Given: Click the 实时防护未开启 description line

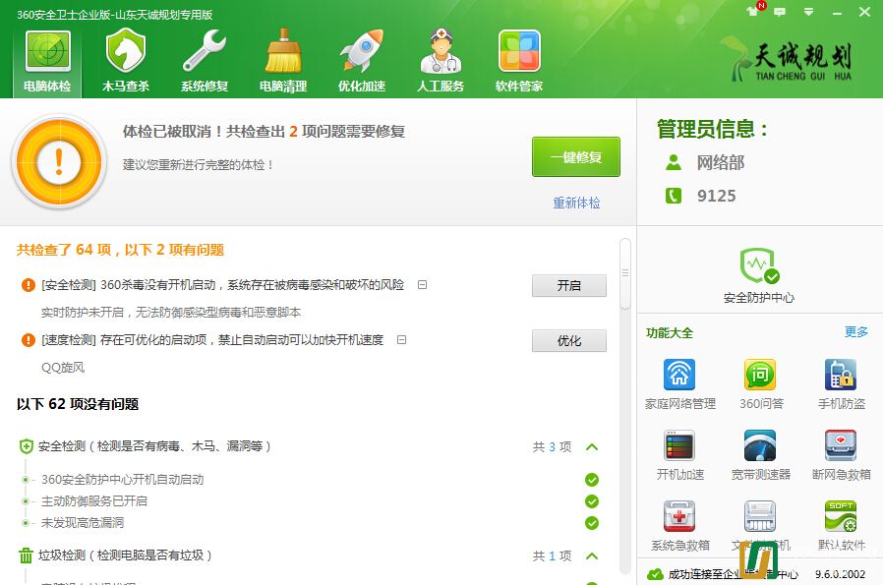Looking at the screenshot, I should tap(171, 313).
